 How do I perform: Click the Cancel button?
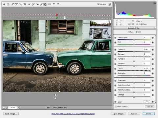[x=134, y=114]
